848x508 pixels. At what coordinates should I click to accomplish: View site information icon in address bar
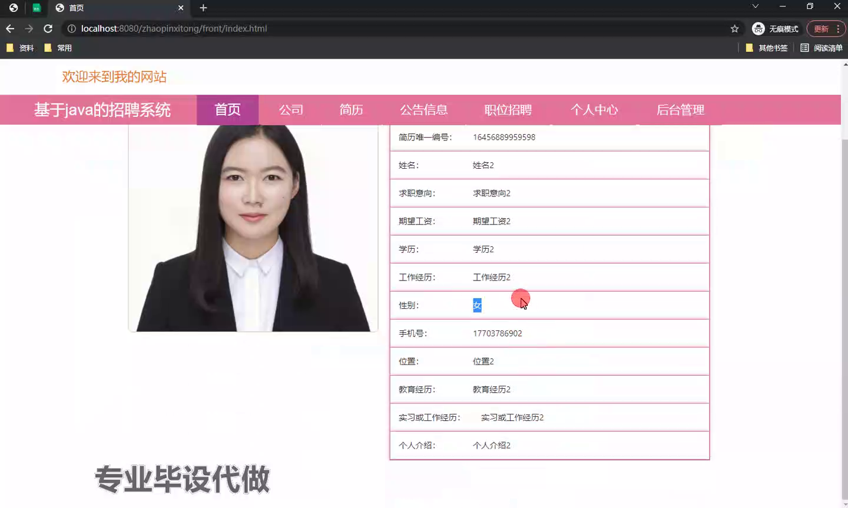[71, 28]
